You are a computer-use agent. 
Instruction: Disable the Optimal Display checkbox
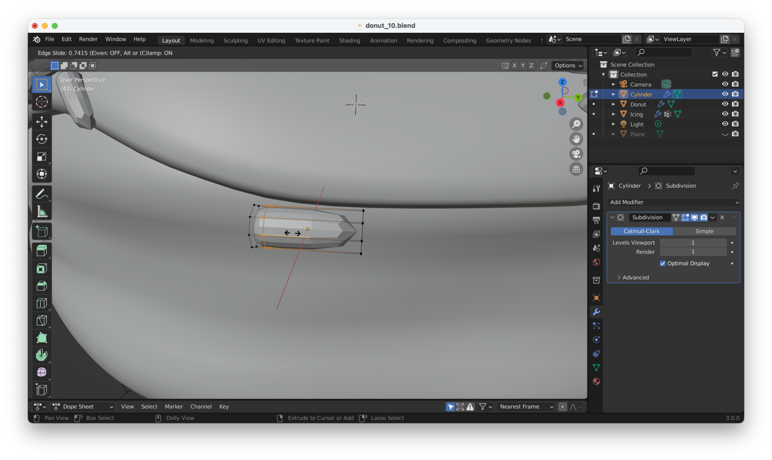[x=662, y=263]
